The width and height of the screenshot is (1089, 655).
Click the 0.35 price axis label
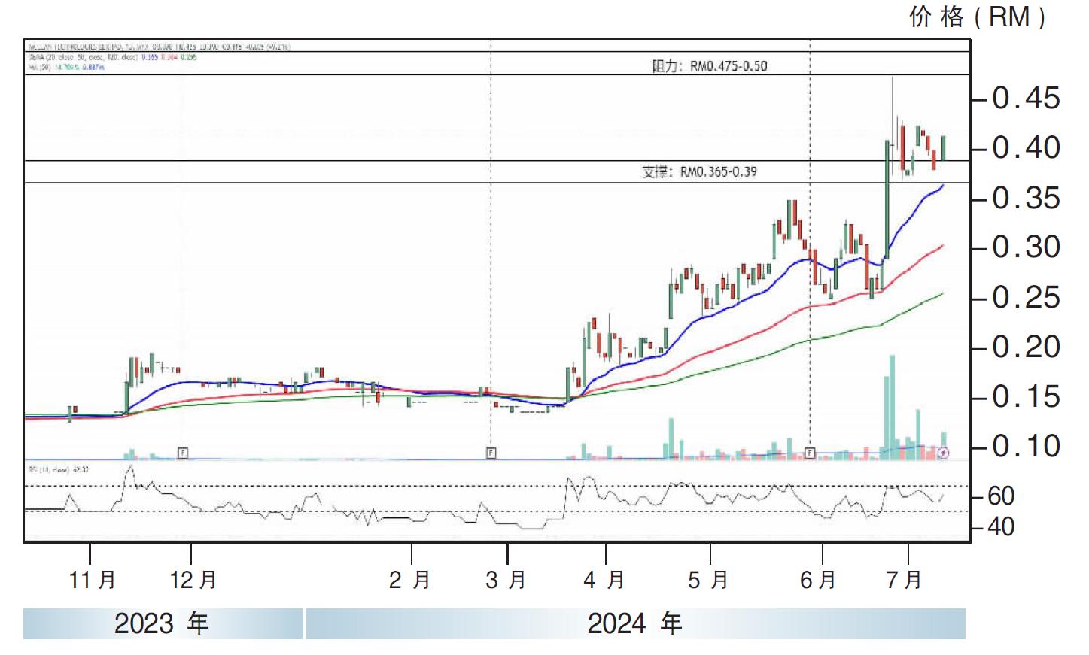(x=1026, y=199)
